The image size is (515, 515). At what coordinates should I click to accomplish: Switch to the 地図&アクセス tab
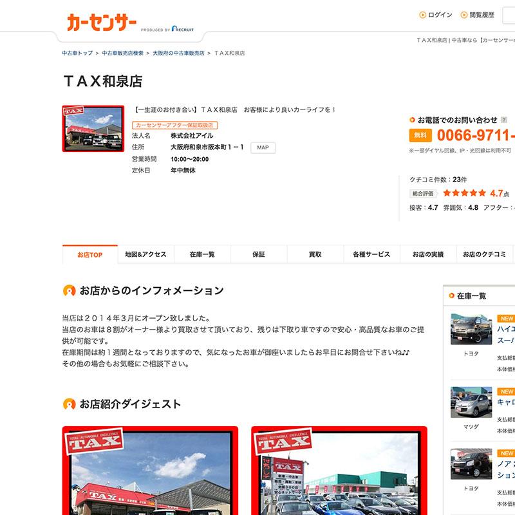146,254
